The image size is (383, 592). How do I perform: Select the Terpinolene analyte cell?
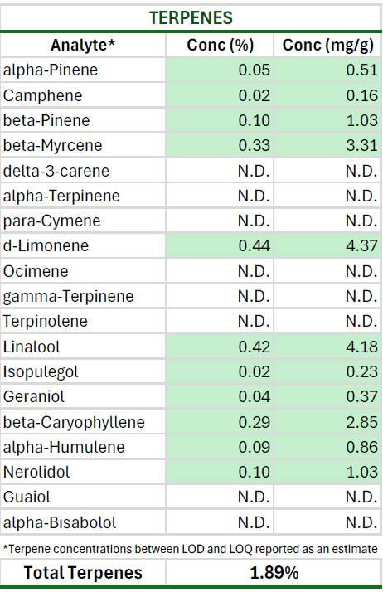point(83,322)
